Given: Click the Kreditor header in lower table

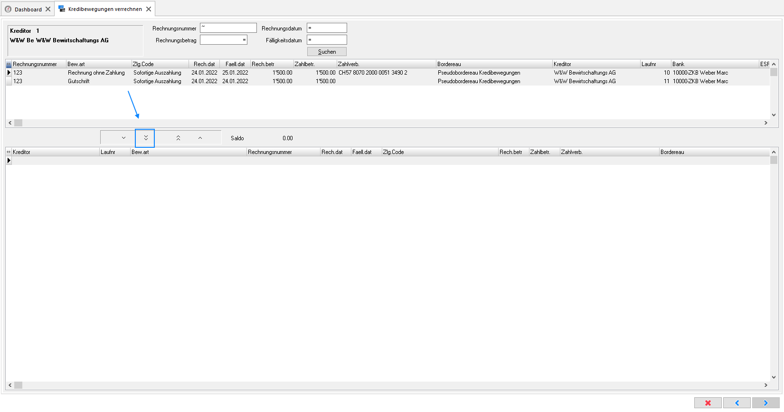Looking at the screenshot, I should tap(56, 152).
